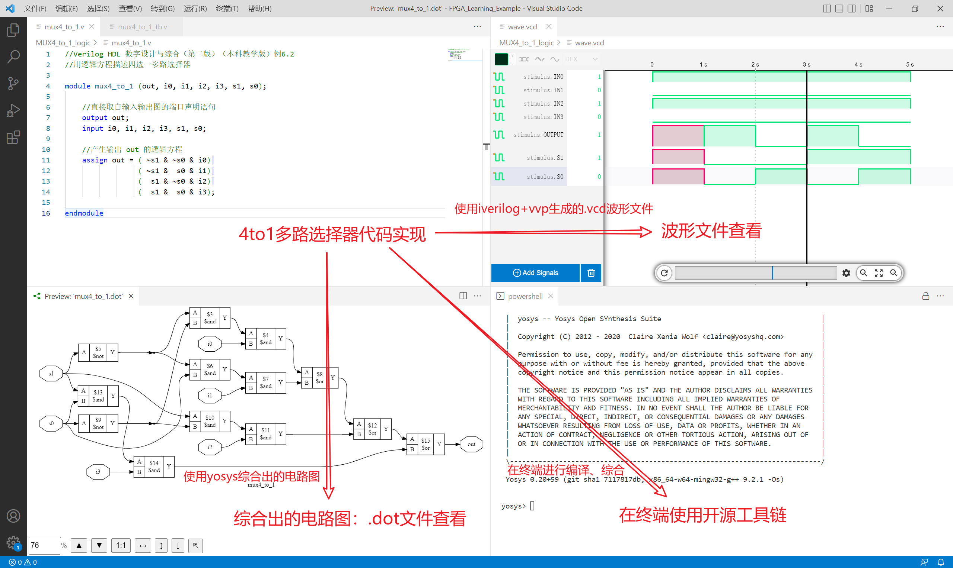
Task: Expand MUX4_to_1_logic breadcrumb in wave.vcd editor
Action: pos(526,43)
